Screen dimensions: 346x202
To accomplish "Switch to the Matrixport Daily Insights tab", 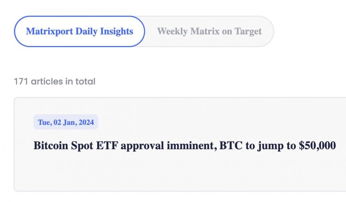I will pos(79,31).
